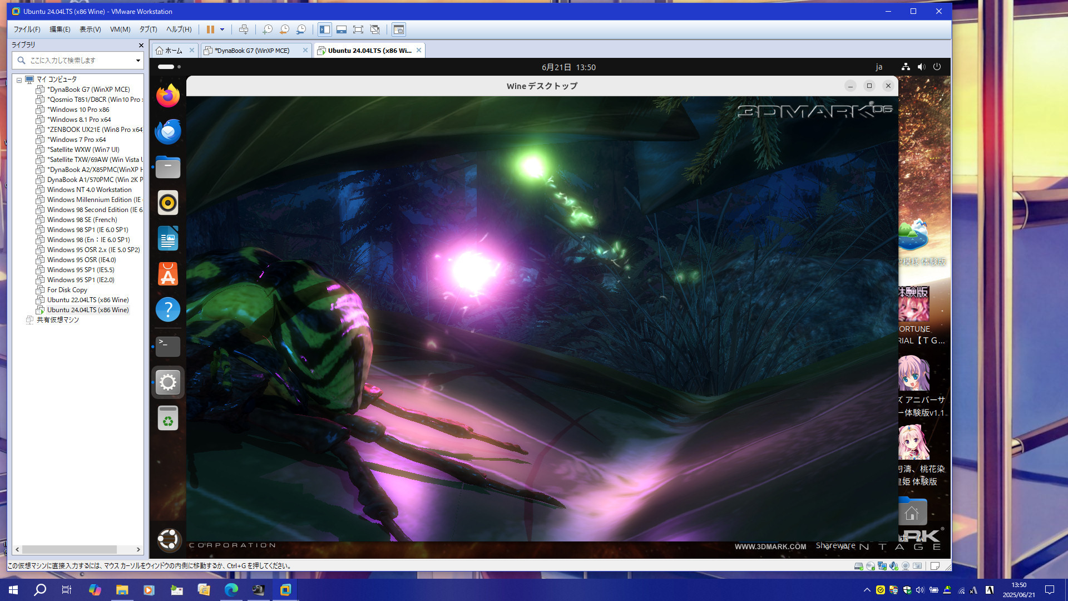Open Trash from the Ubuntu dock
The image size is (1068, 601).
tap(168, 418)
